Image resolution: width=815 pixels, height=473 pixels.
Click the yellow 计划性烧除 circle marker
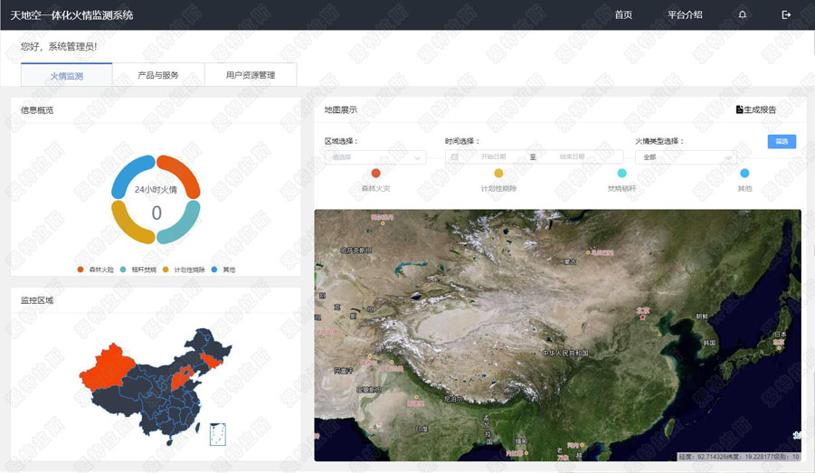point(498,173)
